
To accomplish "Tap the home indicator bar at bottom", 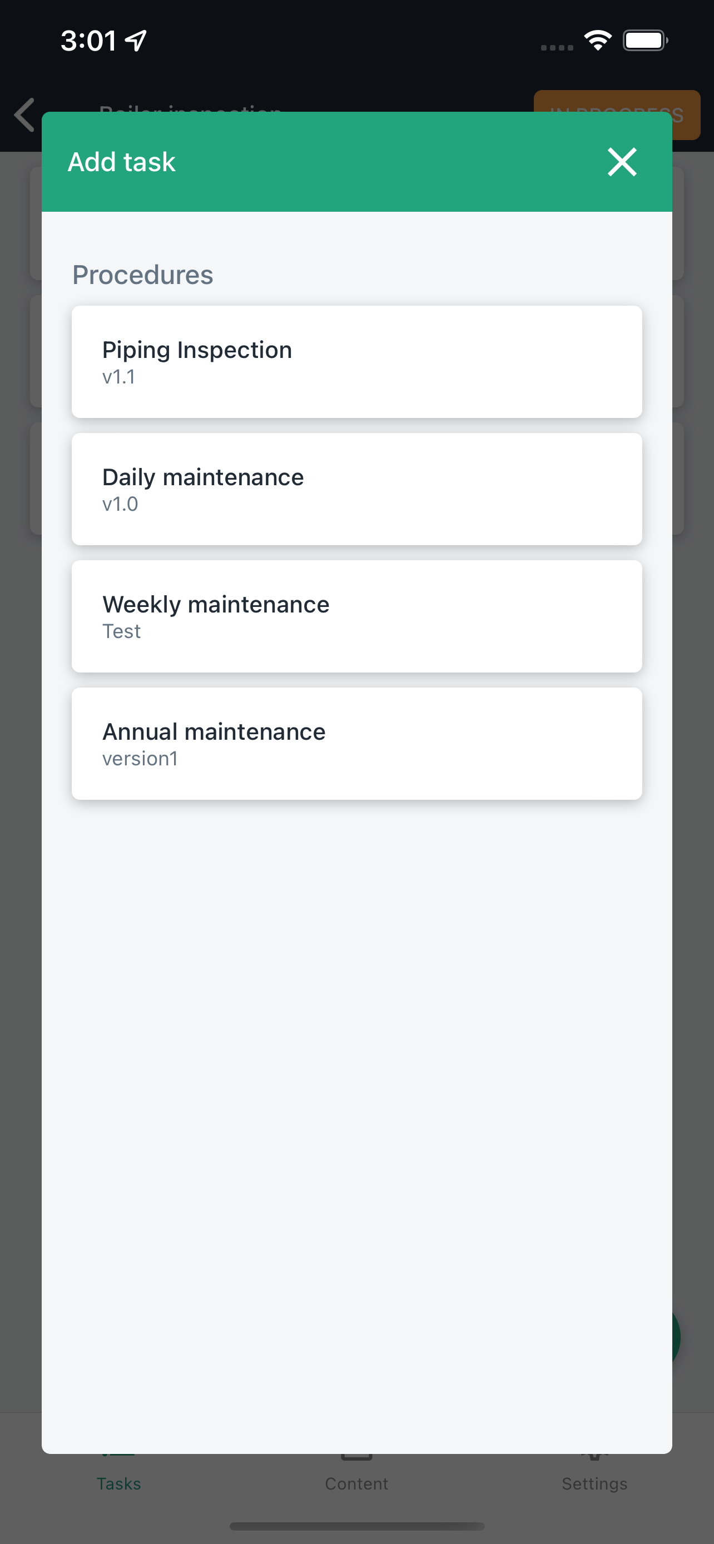I will 356,1526.
